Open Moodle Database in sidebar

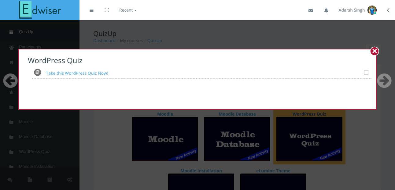click(35, 137)
